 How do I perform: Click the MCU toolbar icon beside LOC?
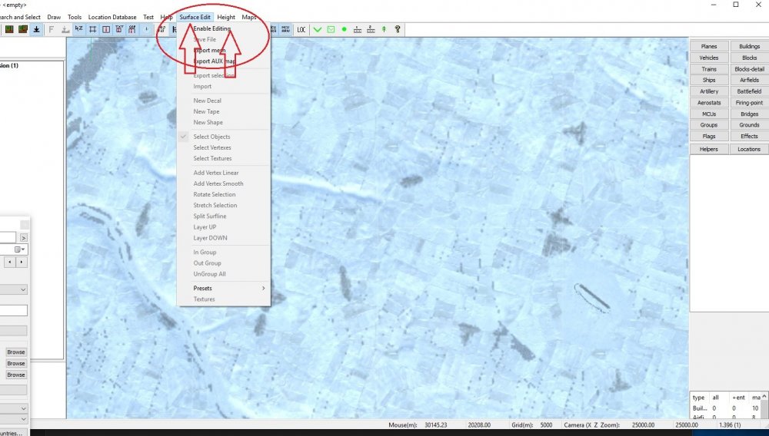tap(285, 29)
